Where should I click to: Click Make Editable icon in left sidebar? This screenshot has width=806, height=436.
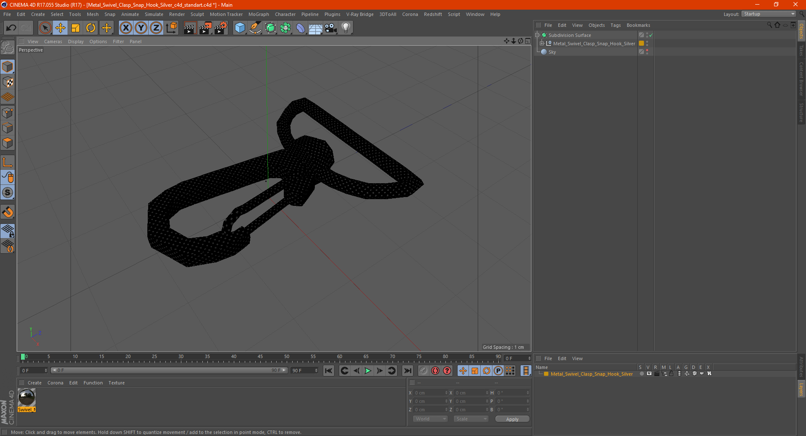[x=8, y=48]
